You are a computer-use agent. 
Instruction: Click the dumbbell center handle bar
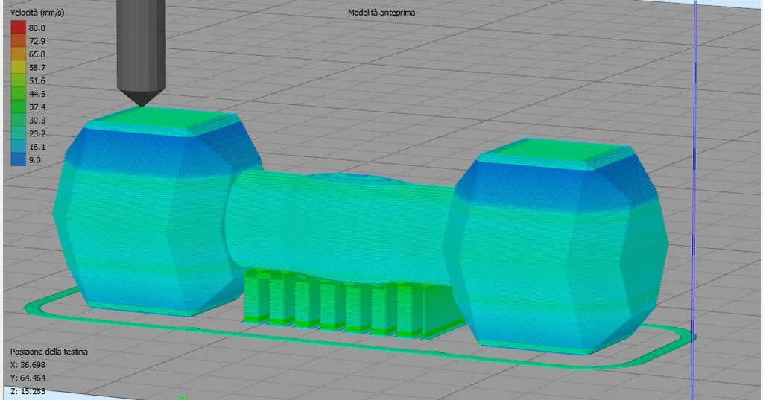[341, 226]
